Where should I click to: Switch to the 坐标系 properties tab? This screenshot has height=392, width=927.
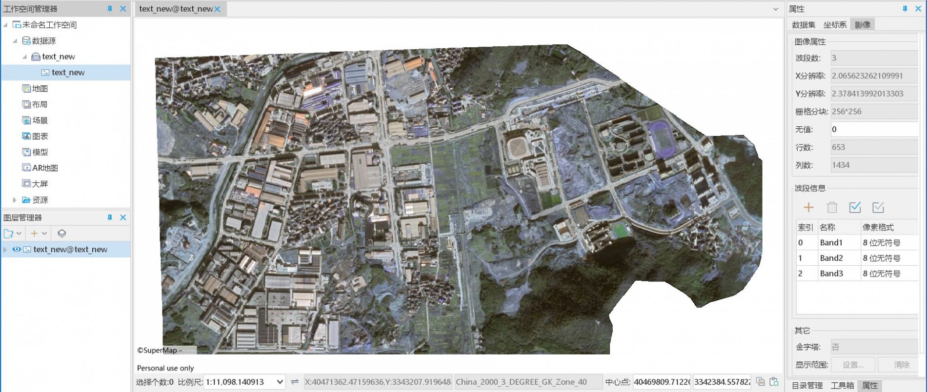click(x=835, y=25)
